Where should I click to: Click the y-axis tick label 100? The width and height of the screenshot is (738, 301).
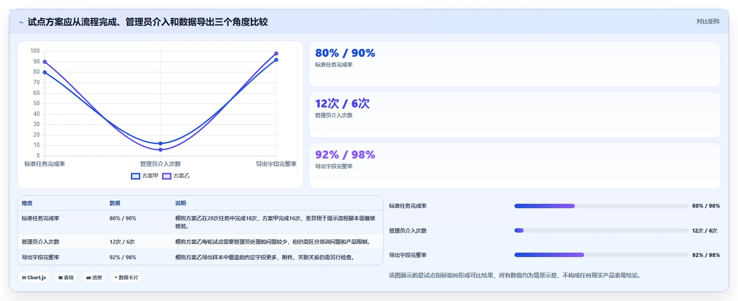[x=35, y=51]
